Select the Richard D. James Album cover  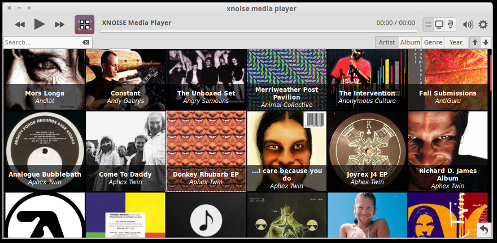[x=448, y=151]
